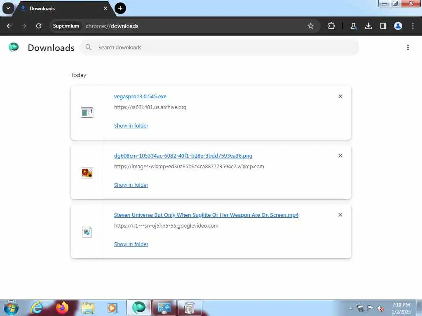Toggle the side panel icon
Screen dimensions: 422x316
coord(383,26)
